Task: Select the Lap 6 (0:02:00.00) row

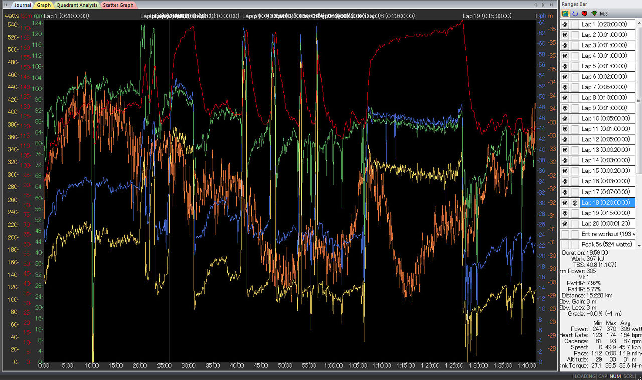Action: pos(598,77)
